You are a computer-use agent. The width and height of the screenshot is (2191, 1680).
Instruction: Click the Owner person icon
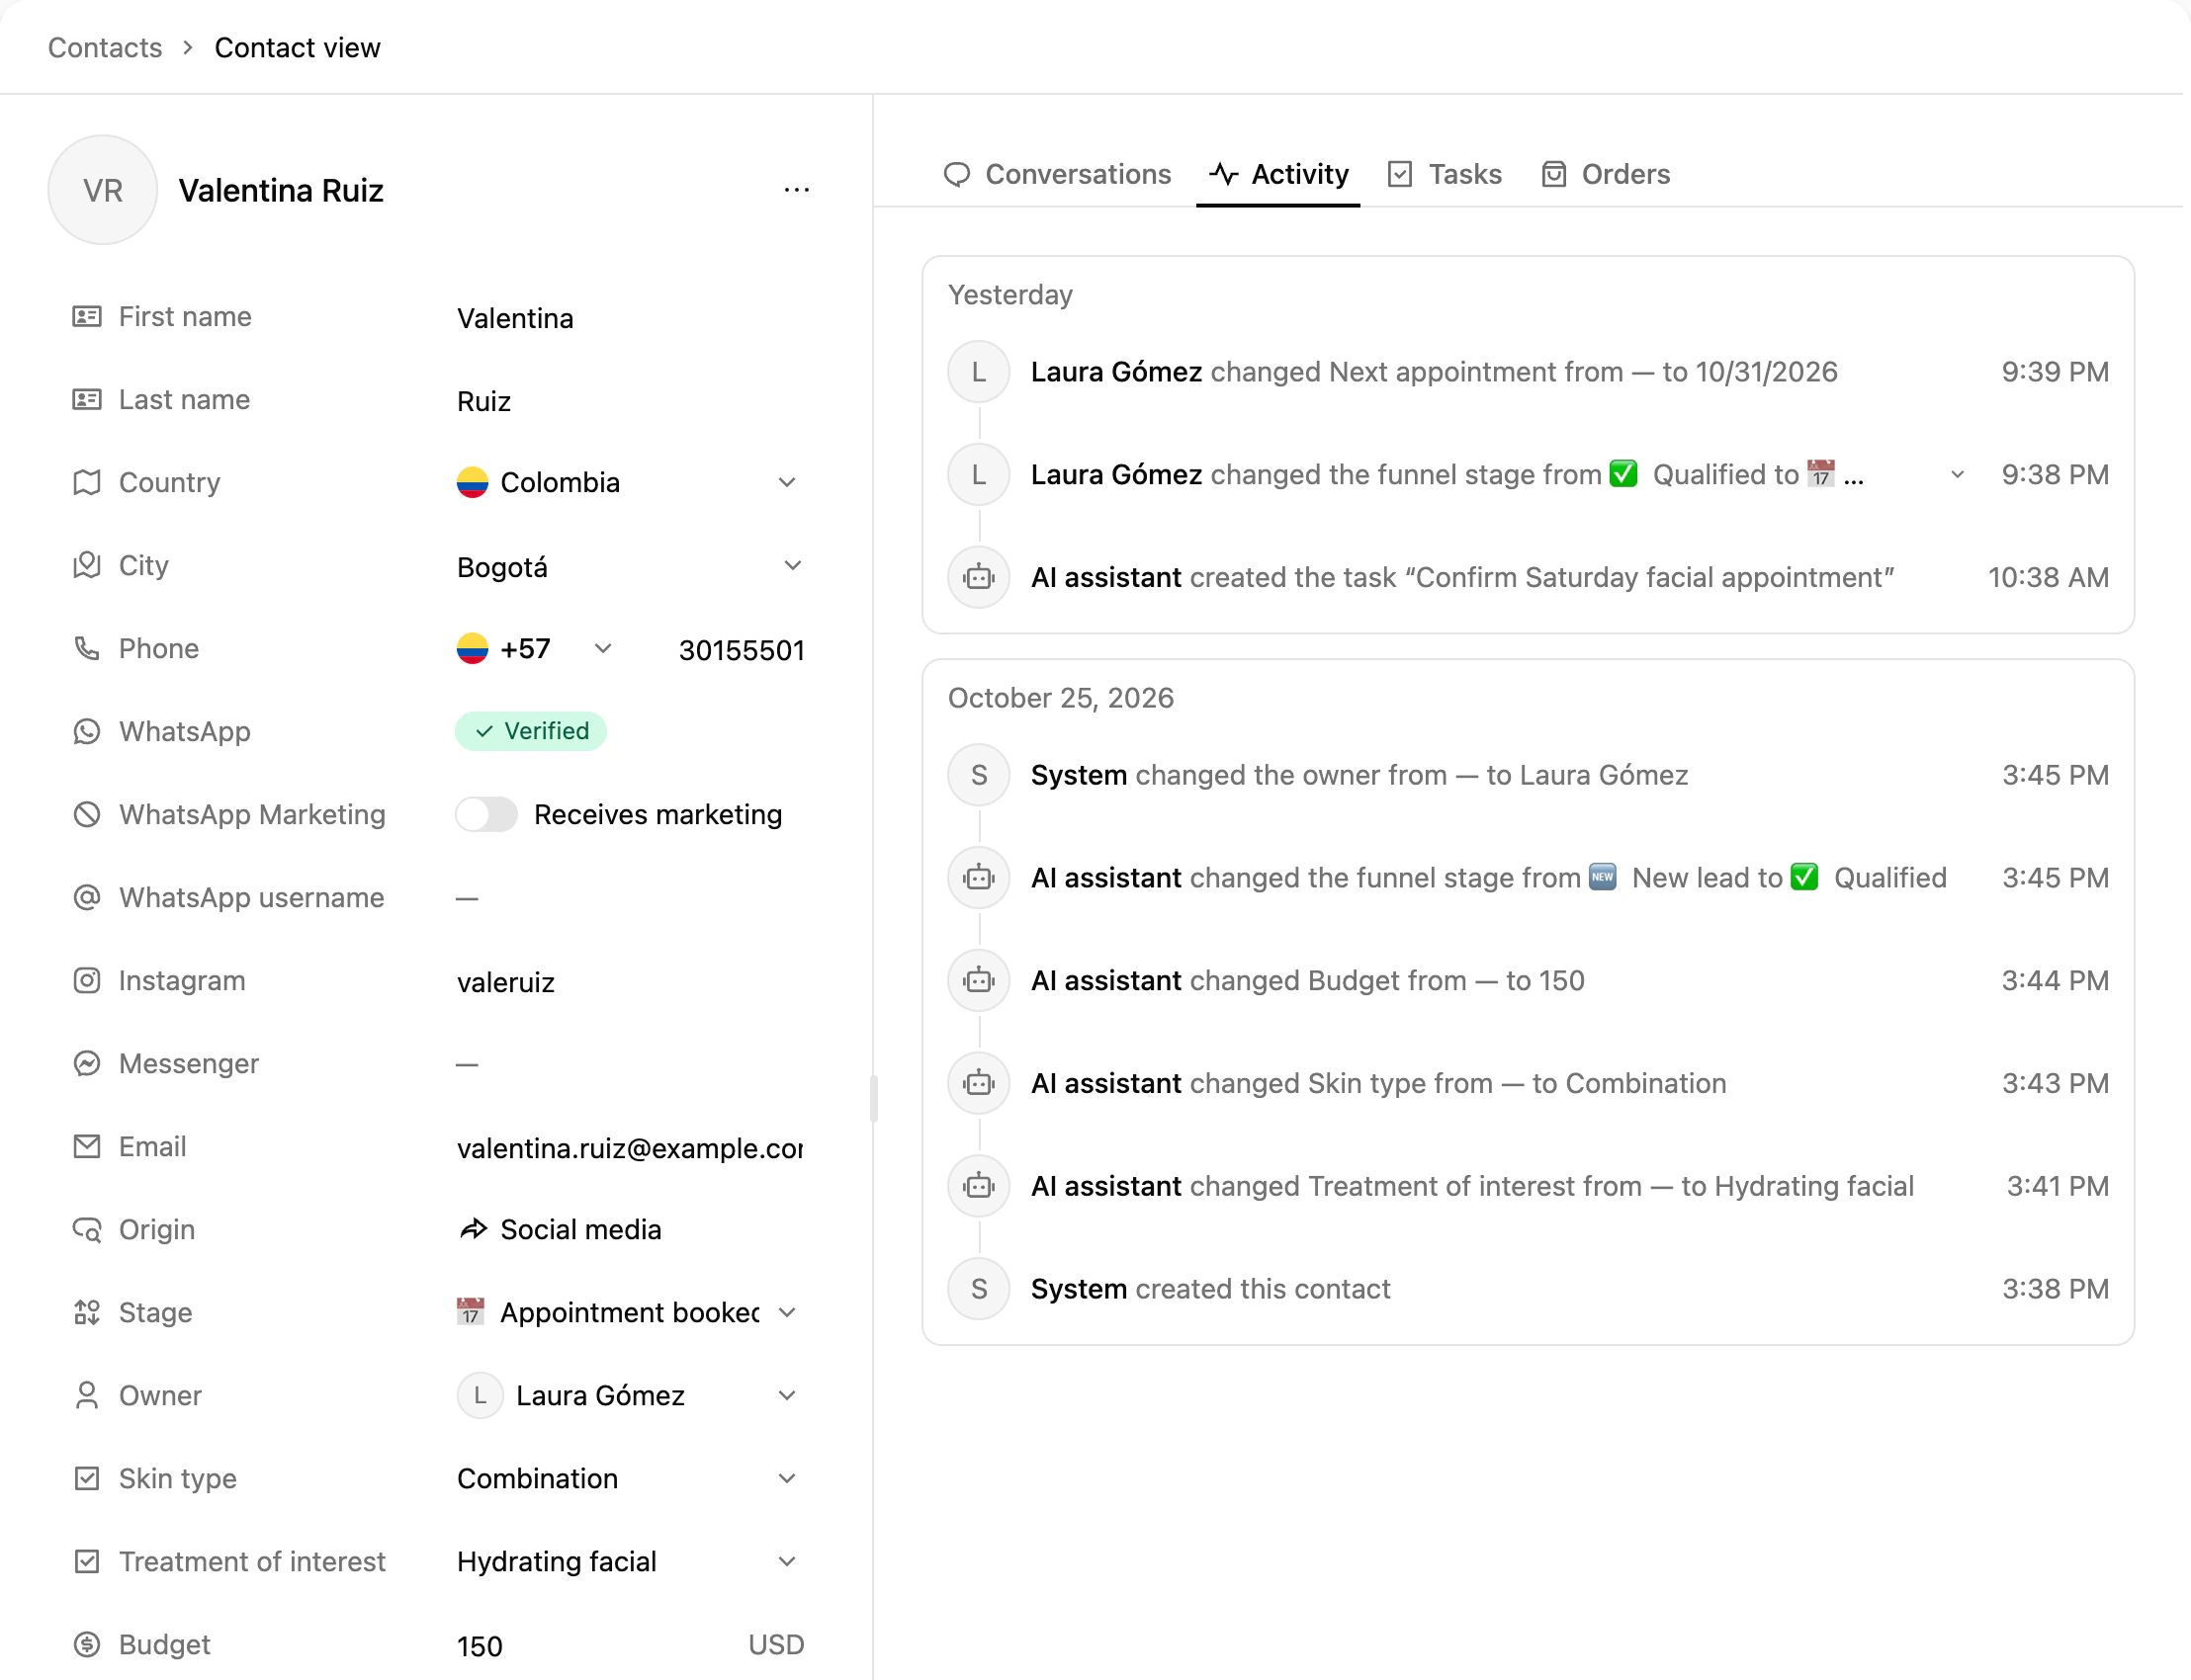pyautogui.click(x=87, y=1395)
